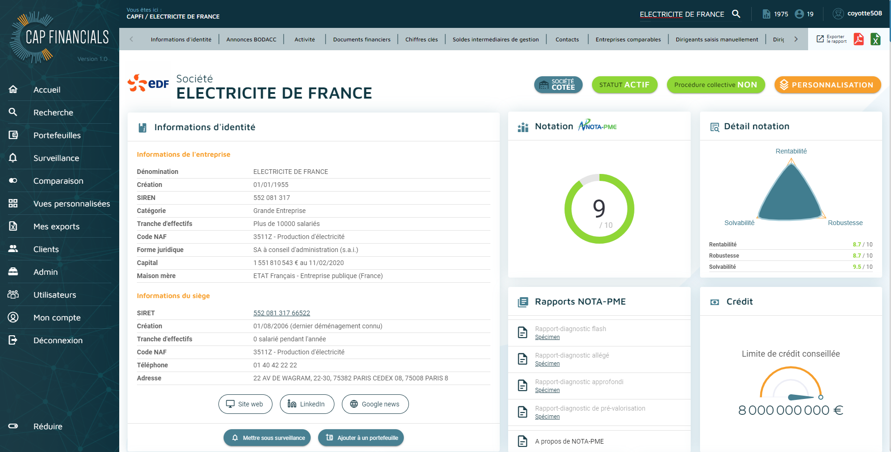This screenshot has width=891, height=452.
Task: Click the Surveillance bell icon in sidebar
Action: pyautogui.click(x=13, y=158)
